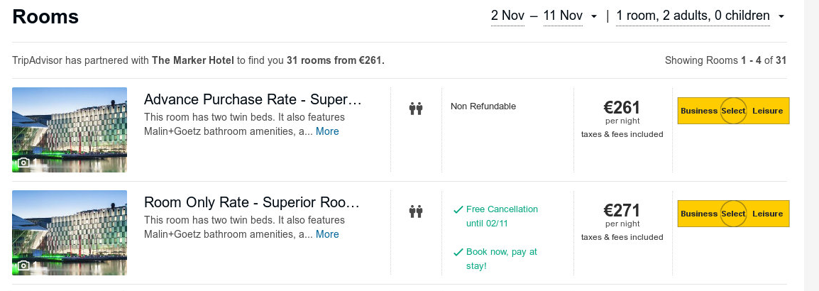
Task: Open camera icon on second room photo
Action: point(23,265)
